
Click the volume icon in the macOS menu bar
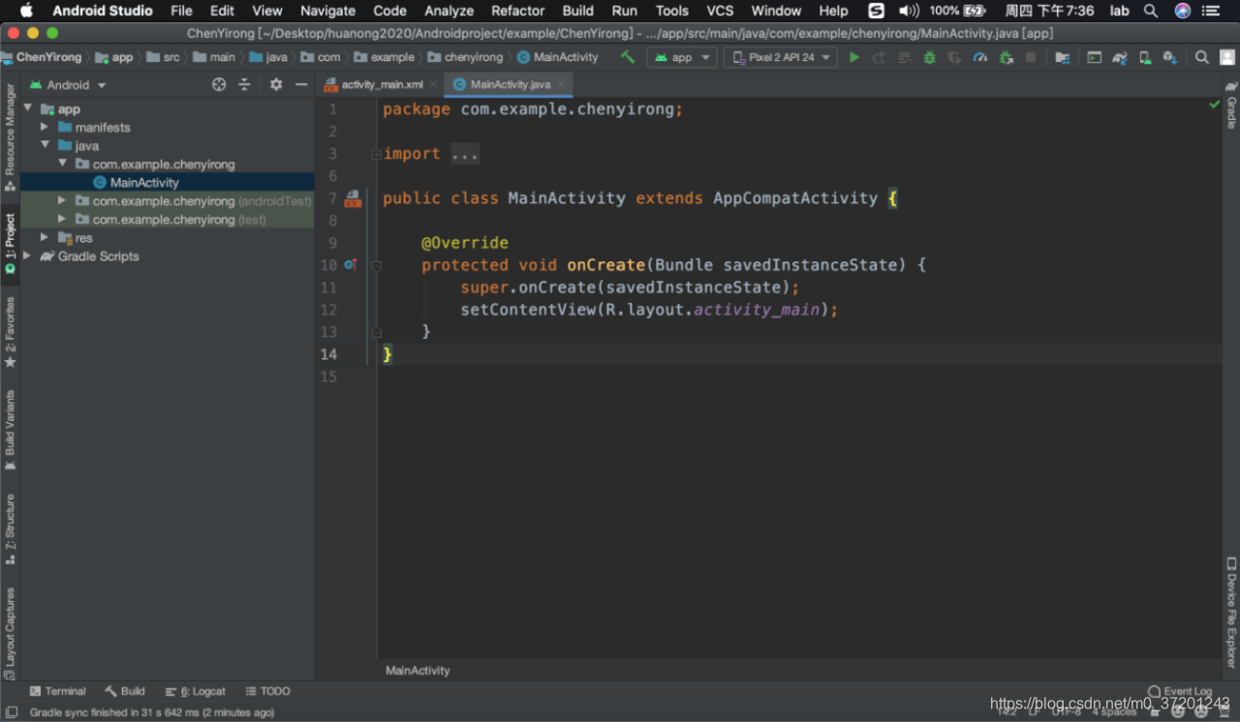tap(909, 11)
